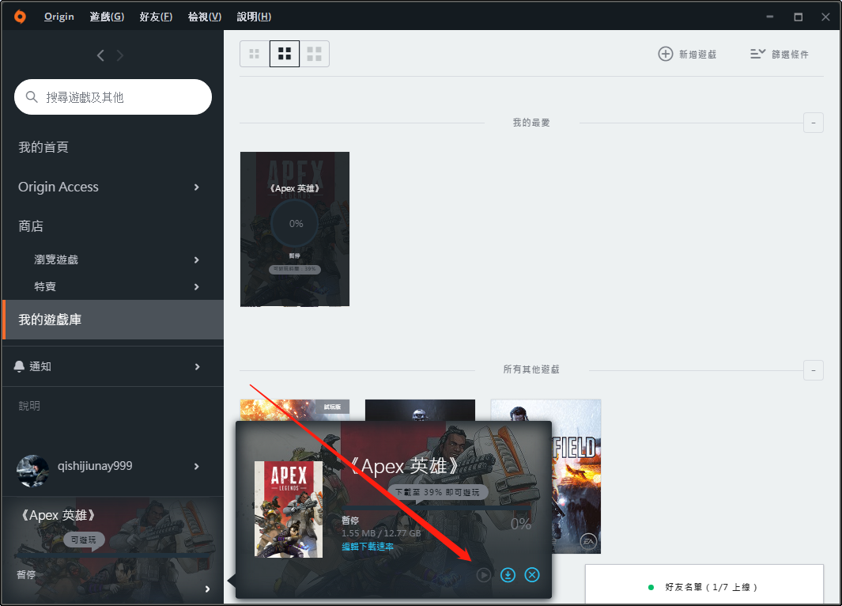Image resolution: width=842 pixels, height=606 pixels.
Task: Open the 好友(F) menu
Action: (x=156, y=17)
